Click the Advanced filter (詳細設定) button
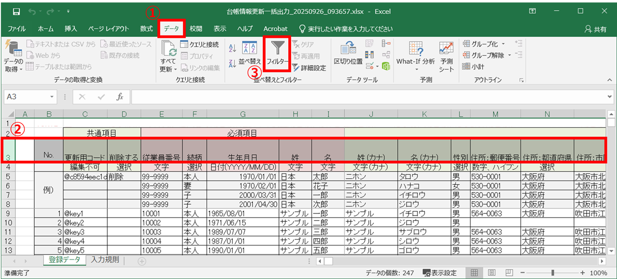This screenshot has width=617, height=279. click(308, 68)
